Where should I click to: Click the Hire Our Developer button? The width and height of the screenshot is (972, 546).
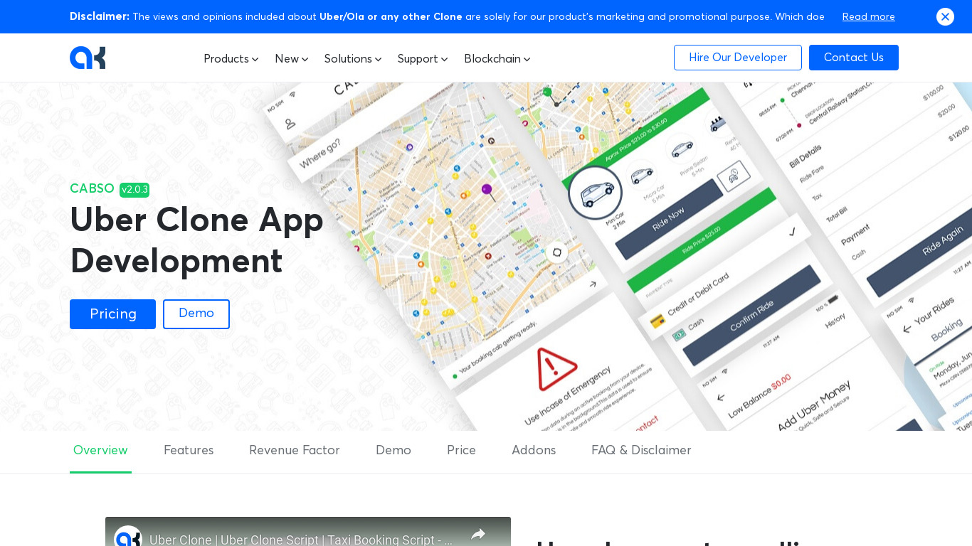(738, 58)
